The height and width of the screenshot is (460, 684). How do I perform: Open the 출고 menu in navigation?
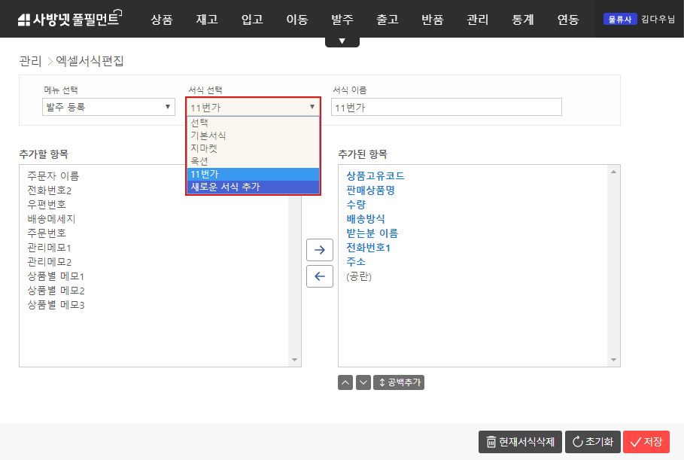pos(388,20)
